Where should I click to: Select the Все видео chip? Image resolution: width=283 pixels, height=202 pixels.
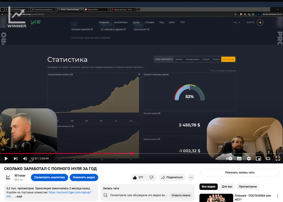coord(209,187)
